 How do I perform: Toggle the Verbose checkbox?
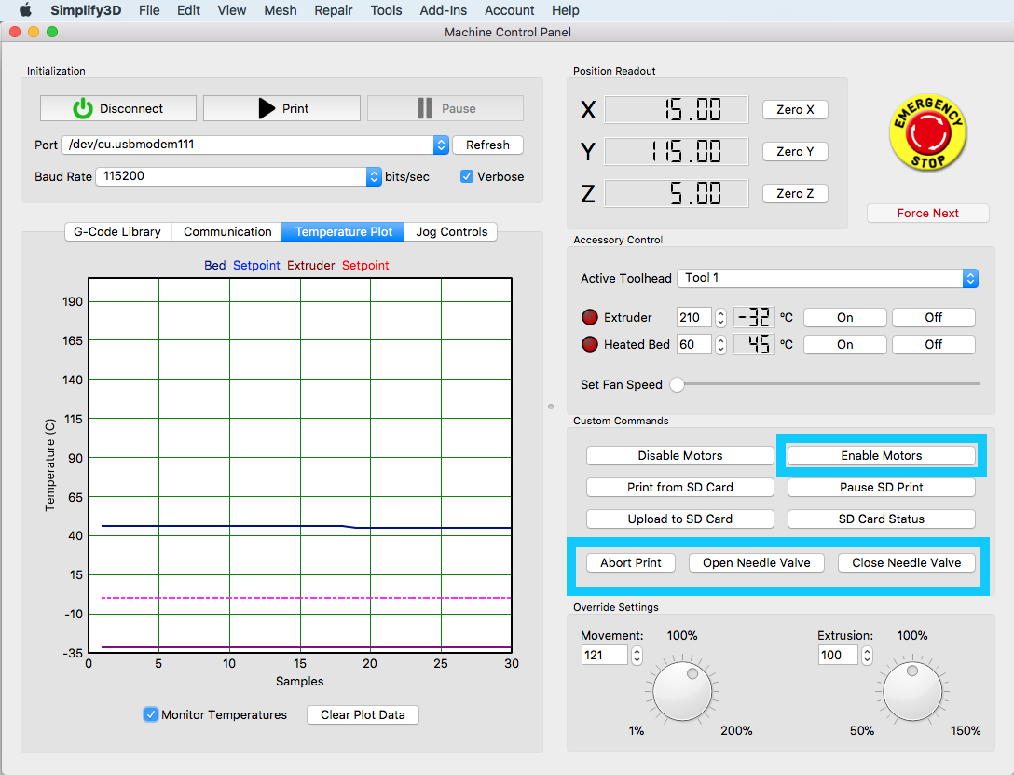click(x=466, y=176)
